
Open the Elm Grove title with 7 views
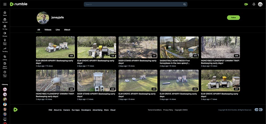pos(220,95)
